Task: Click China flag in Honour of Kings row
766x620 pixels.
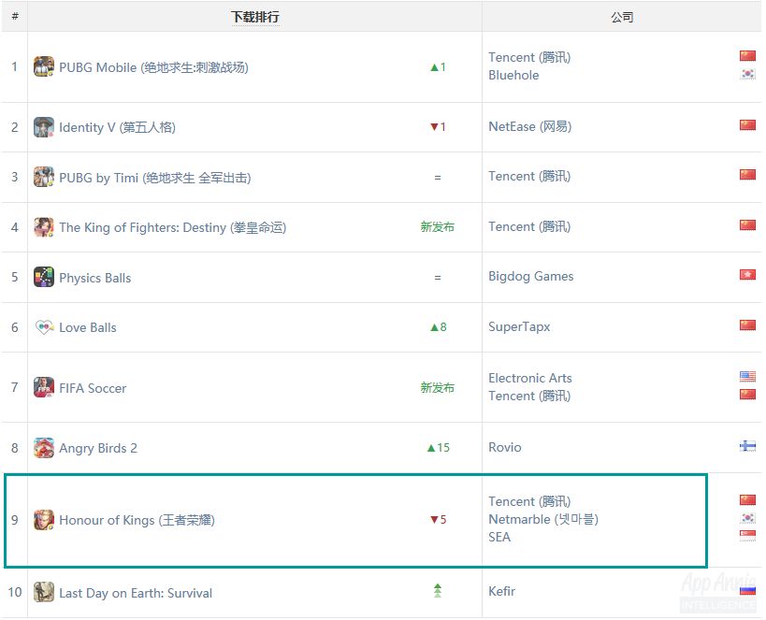Action: [x=747, y=499]
